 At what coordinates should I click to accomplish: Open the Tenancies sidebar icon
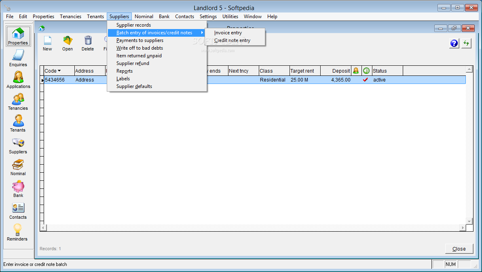coord(18,102)
